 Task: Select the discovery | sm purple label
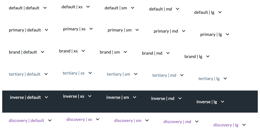tap(128, 121)
